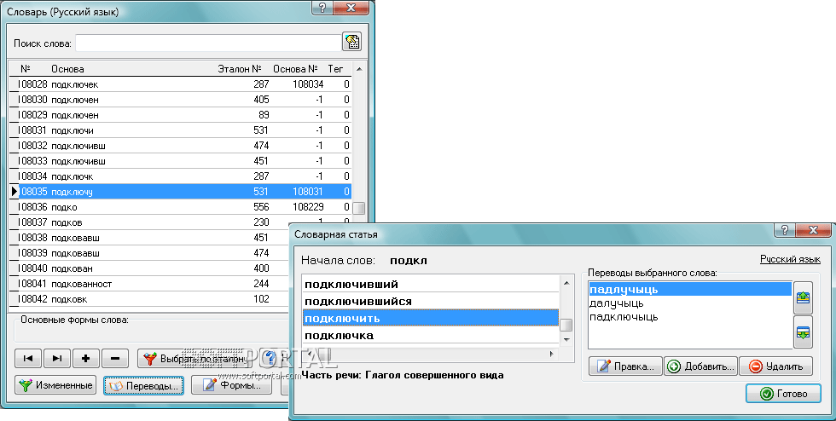Select row 108040 подкован
The image size is (836, 421).
pos(149,268)
